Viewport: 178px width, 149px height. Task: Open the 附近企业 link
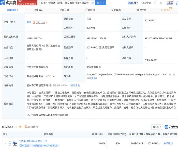[75, 86]
